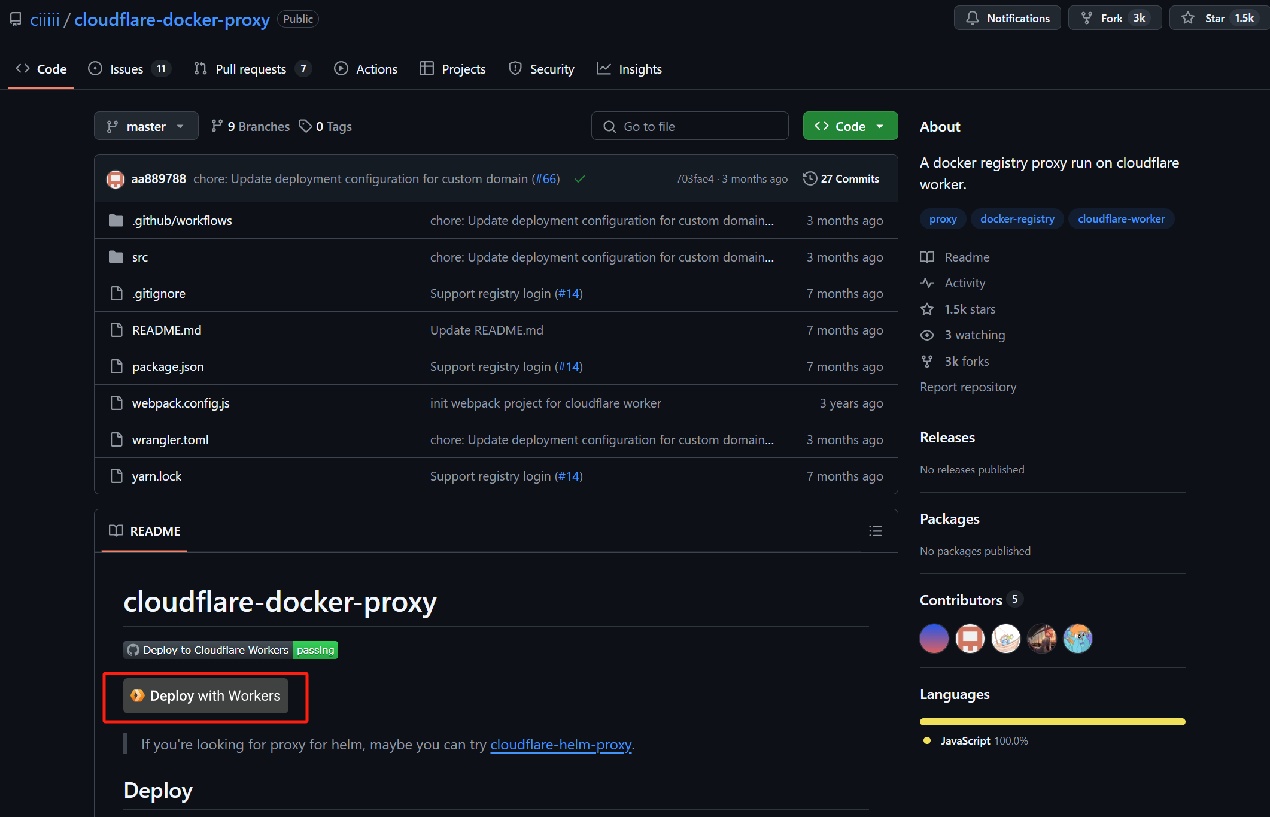The height and width of the screenshot is (817, 1270).
Task: Open .github/workflows folder
Action: pos(182,220)
